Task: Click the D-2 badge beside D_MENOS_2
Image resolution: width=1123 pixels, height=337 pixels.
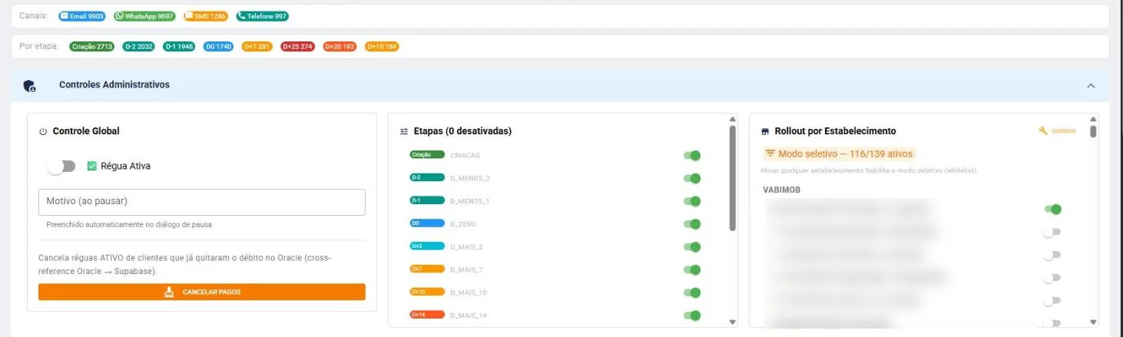Action: point(427,177)
